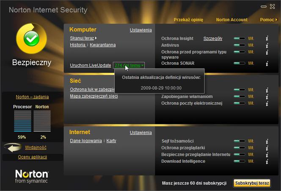Open Przekaż opinię feedback menu item
281x191 pixels.
tap(188, 20)
